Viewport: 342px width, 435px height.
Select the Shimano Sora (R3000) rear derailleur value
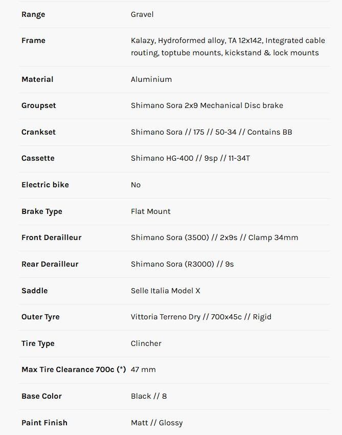coord(182,264)
